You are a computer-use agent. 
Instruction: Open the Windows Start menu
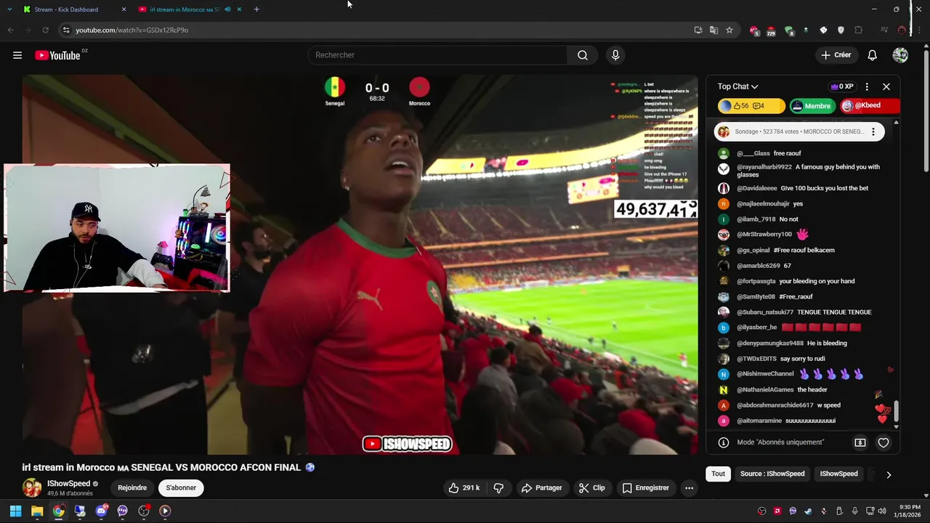pos(15,511)
